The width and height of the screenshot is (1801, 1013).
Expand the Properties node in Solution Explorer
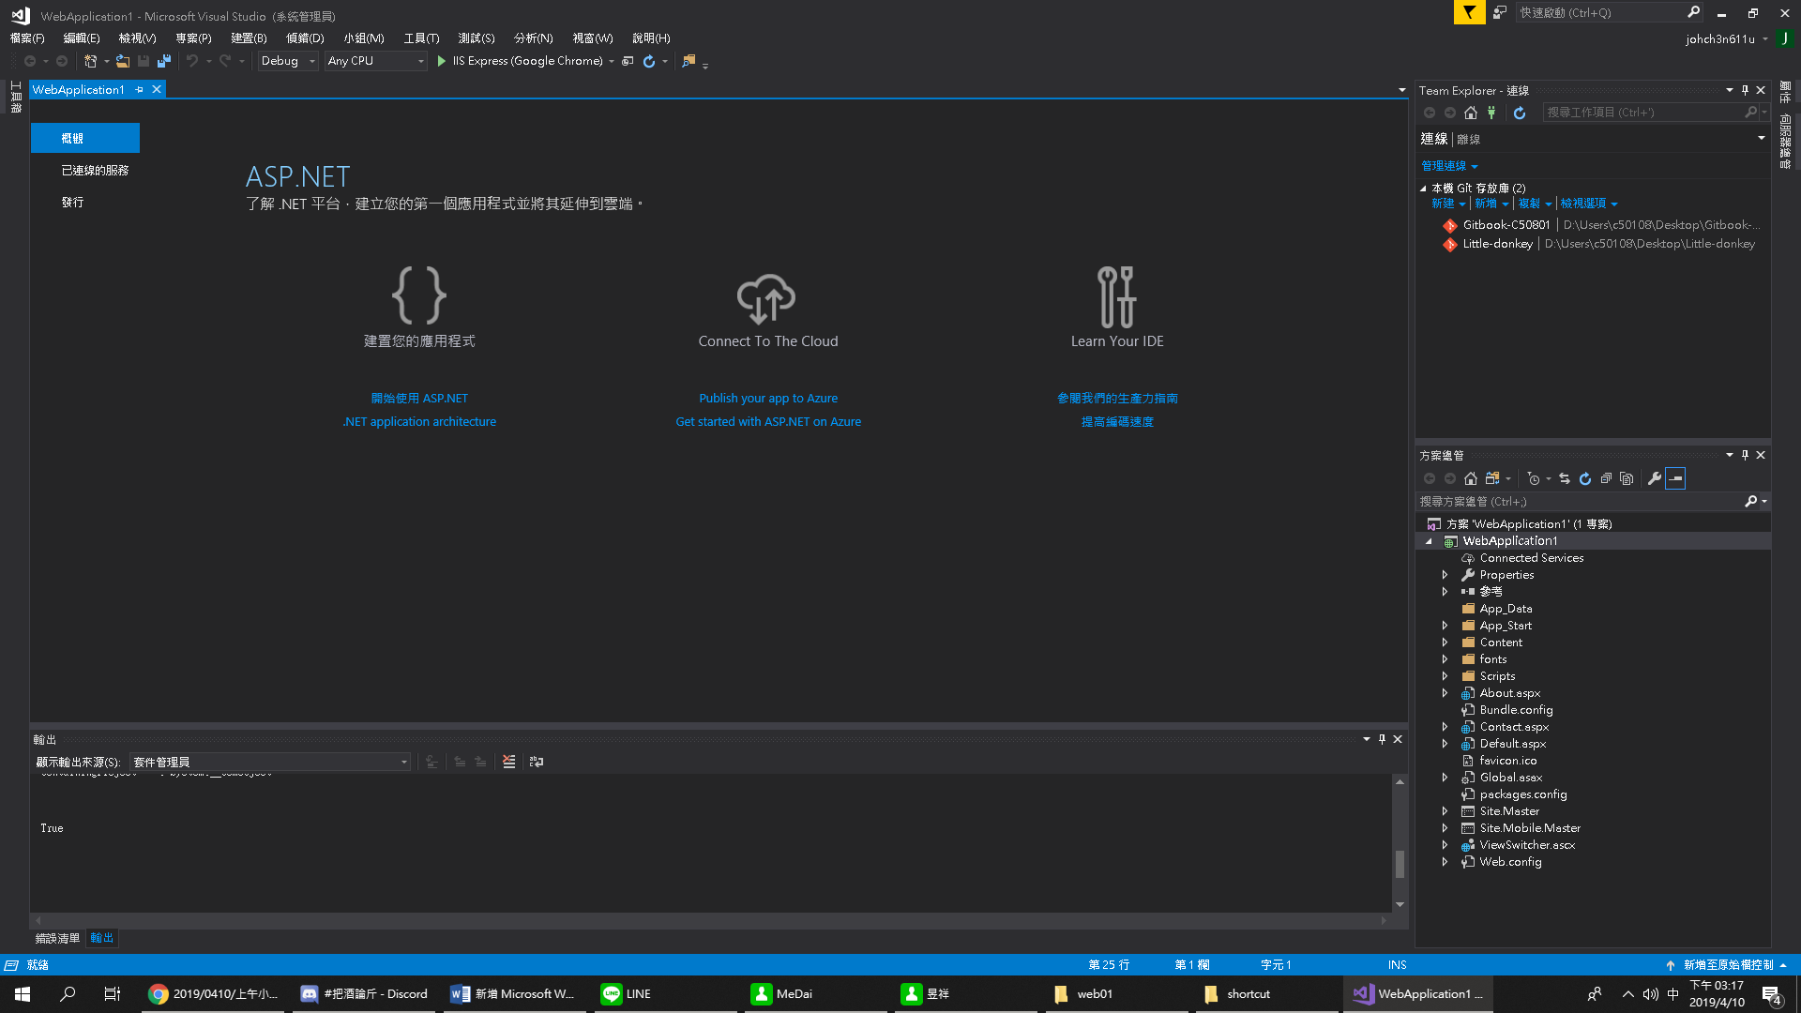pyautogui.click(x=1445, y=575)
